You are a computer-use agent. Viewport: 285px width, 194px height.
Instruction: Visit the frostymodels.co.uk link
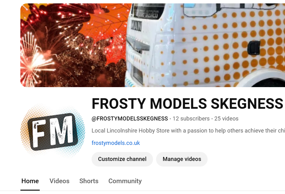click(x=116, y=143)
